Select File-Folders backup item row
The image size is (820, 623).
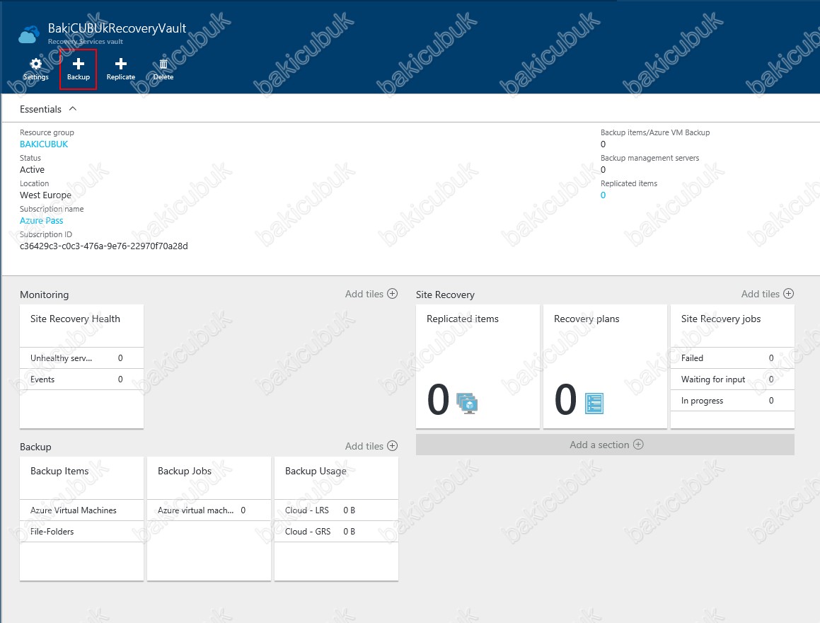click(81, 532)
